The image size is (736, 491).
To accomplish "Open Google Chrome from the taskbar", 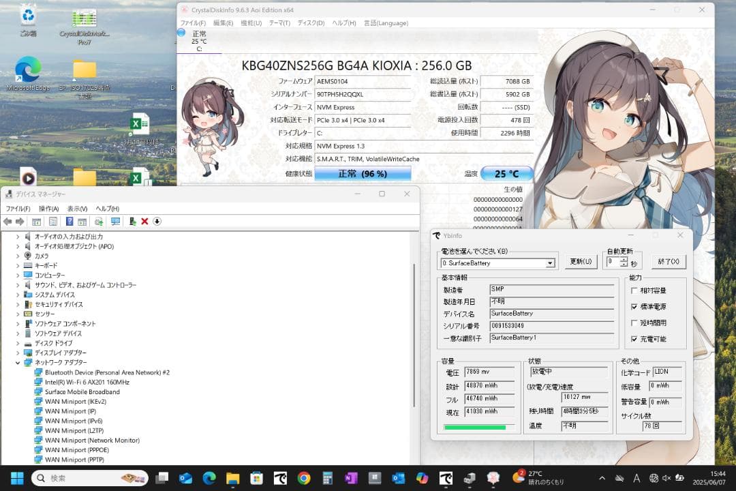I will [x=304, y=478].
